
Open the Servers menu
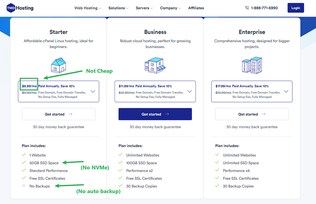coord(144,8)
